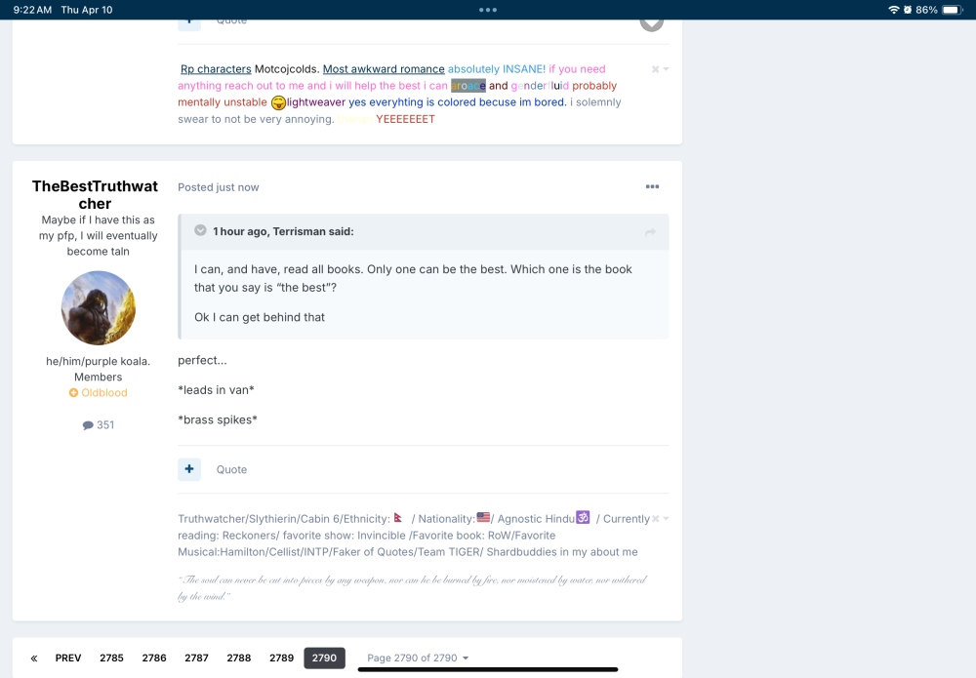Click the '1 hour ago, Terrisman said:' header
This screenshot has width=976, height=678.
(283, 231)
